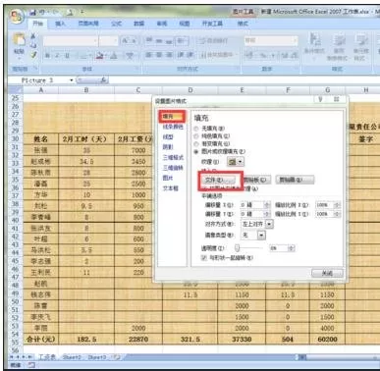Switch to the 公式 ribbon tab
This screenshot has width=380, height=371.
point(116,24)
